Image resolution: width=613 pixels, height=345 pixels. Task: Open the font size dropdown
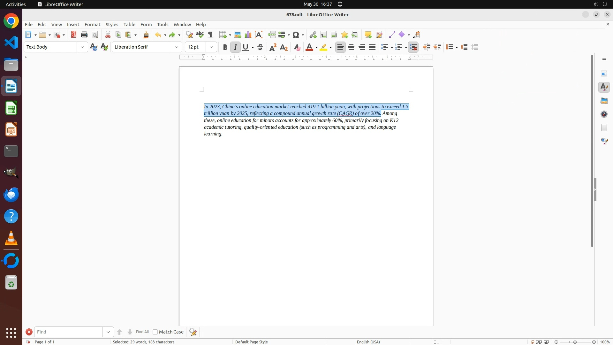click(211, 47)
